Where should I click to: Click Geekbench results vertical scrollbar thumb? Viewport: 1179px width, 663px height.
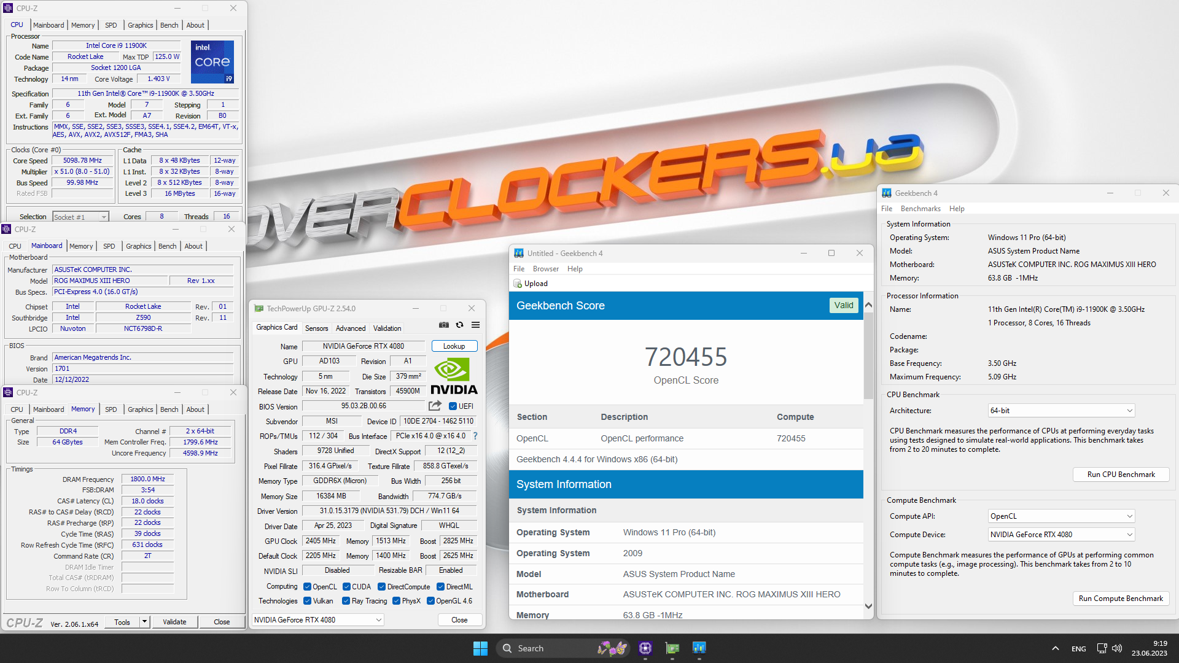(x=868, y=356)
